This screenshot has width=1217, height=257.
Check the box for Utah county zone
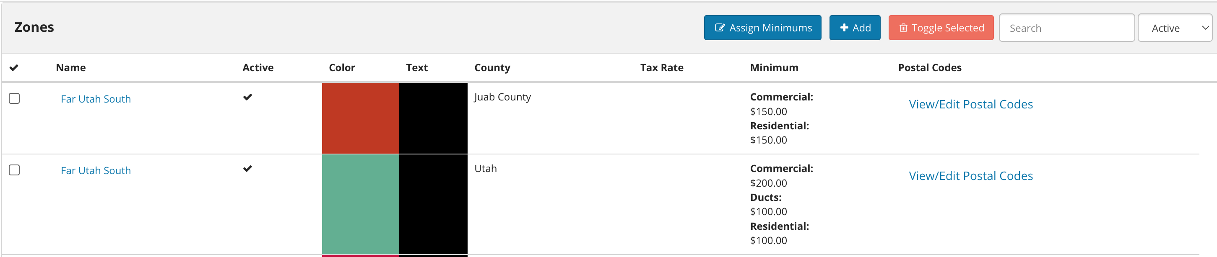pos(15,170)
